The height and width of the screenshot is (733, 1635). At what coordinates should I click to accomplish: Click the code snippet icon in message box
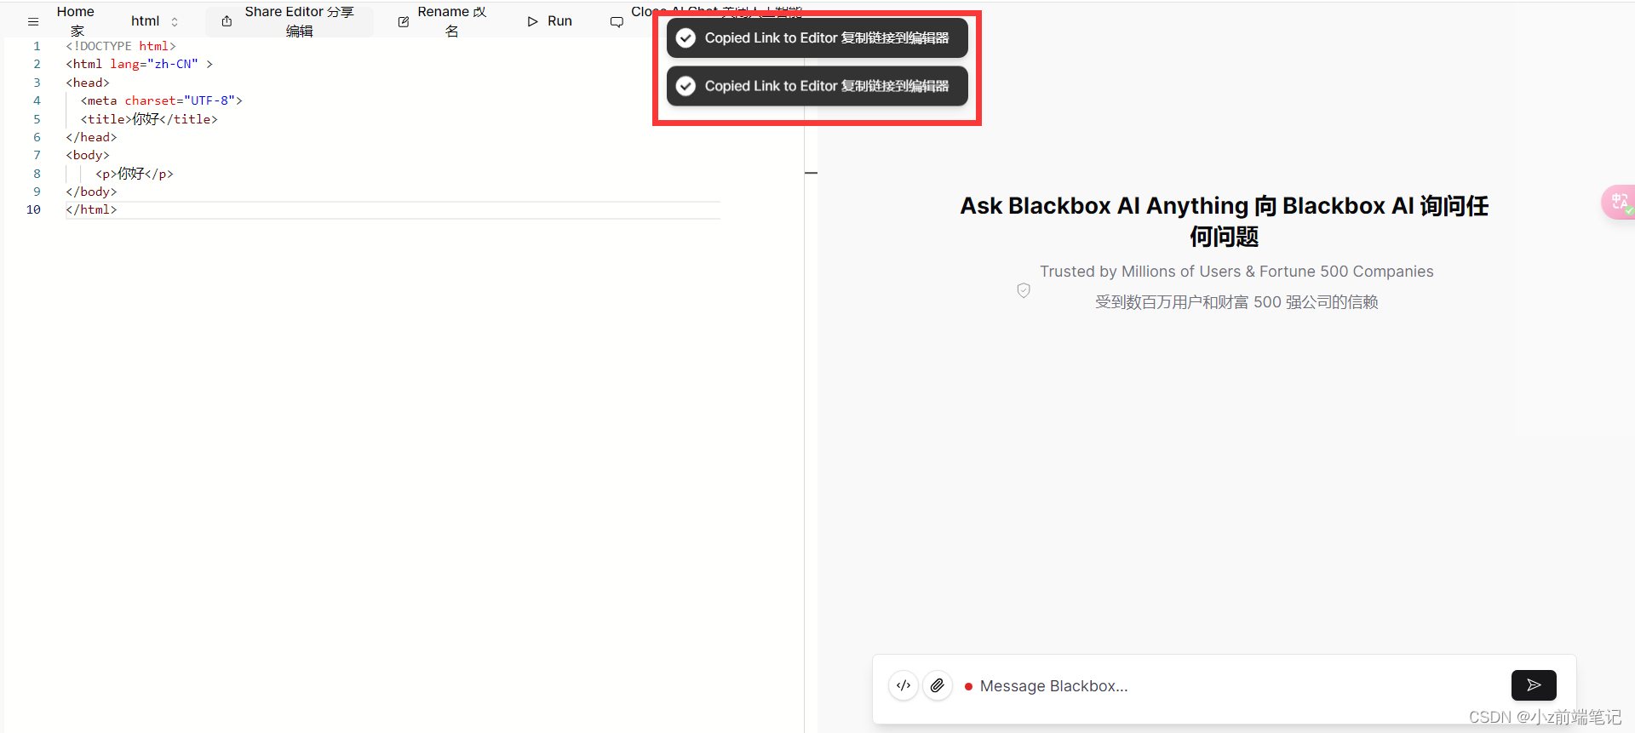click(904, 685)
